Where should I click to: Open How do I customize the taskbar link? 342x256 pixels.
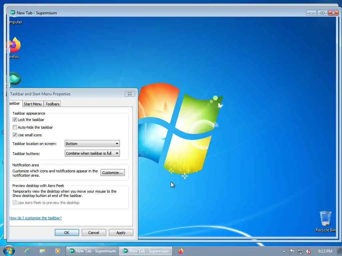(35, 218)
